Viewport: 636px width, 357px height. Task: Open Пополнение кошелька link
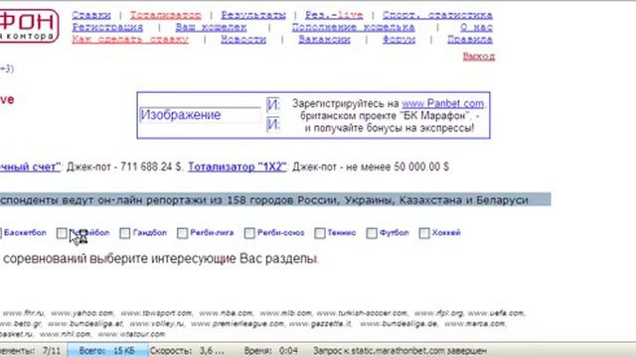(354, 27)
